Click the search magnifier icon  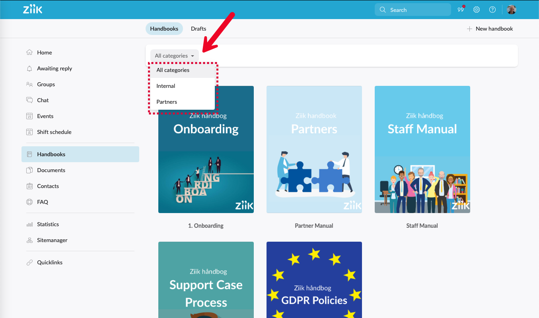click(383, 10)
